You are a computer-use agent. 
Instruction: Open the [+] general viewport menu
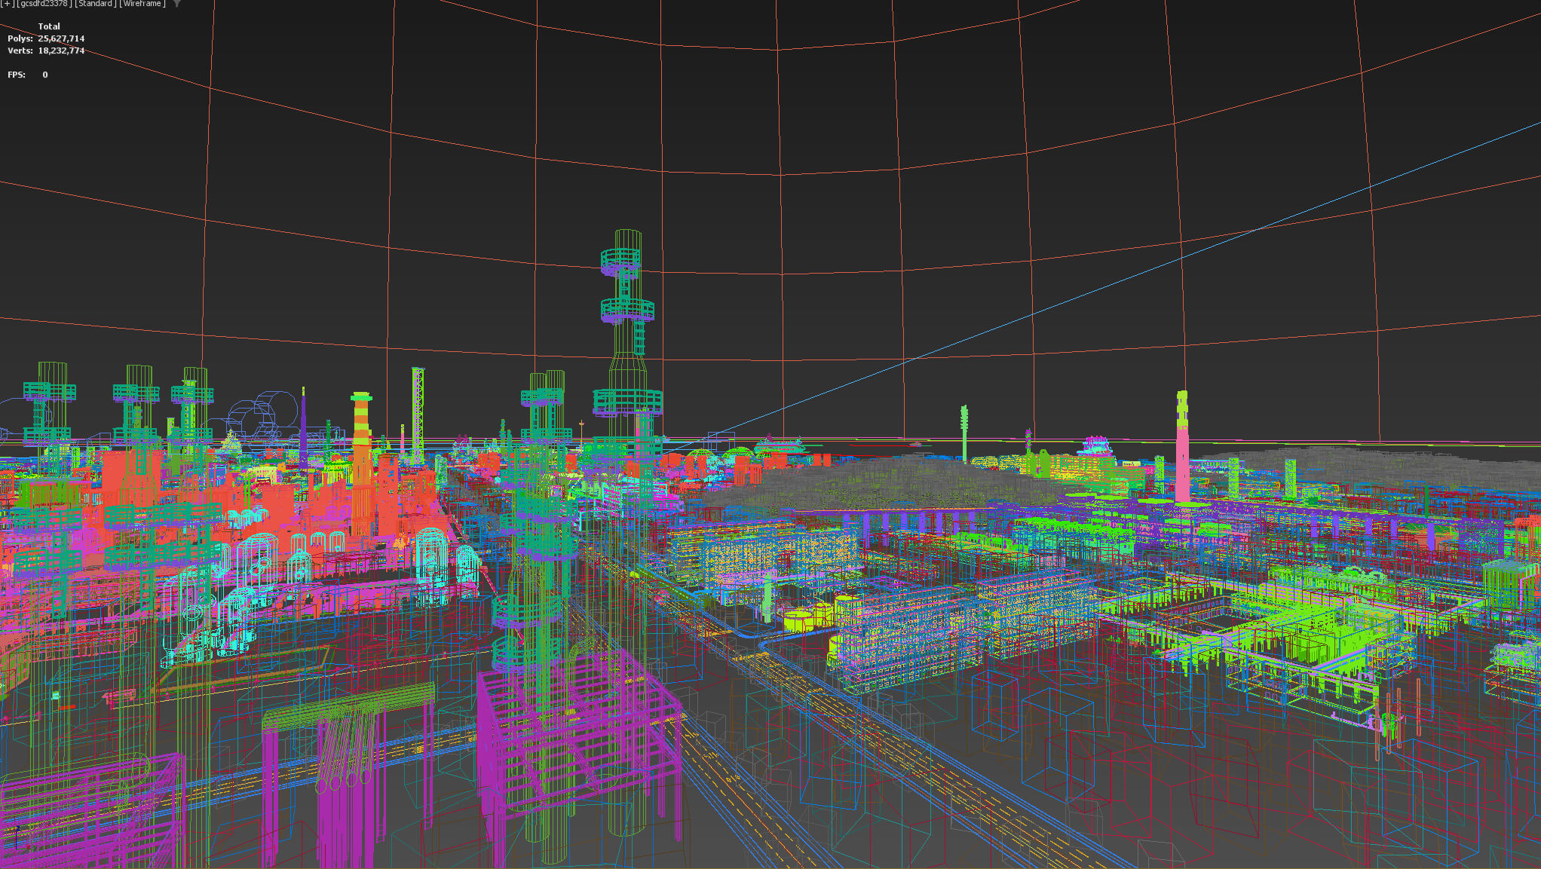pyautogui.click(x=8, y=4)
